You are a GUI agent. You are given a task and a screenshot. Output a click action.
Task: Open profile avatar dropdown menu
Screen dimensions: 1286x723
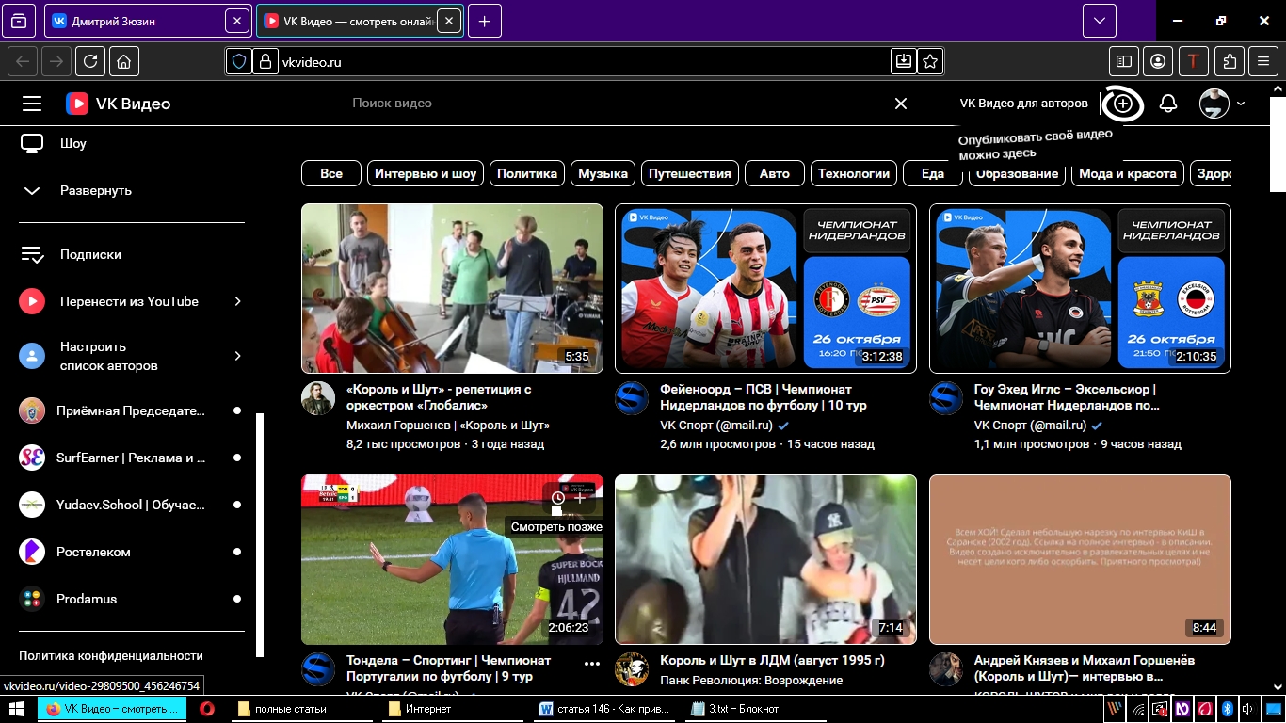pyautogui.click(x=1221, y=104)
